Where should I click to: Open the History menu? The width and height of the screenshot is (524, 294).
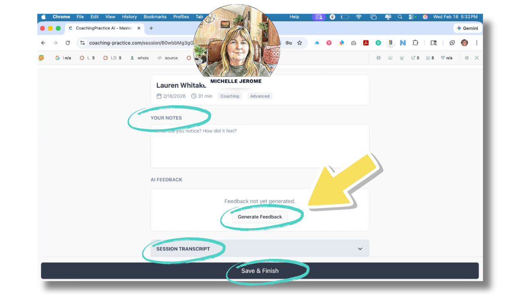tap(129, 17)
